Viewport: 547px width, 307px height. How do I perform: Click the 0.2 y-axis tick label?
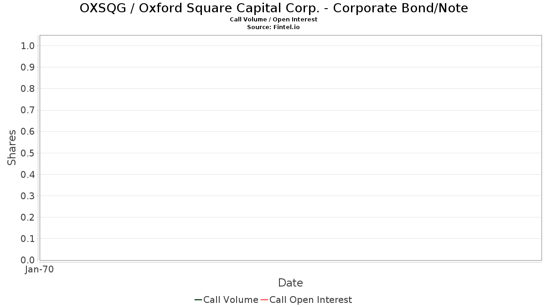(28, 217)
